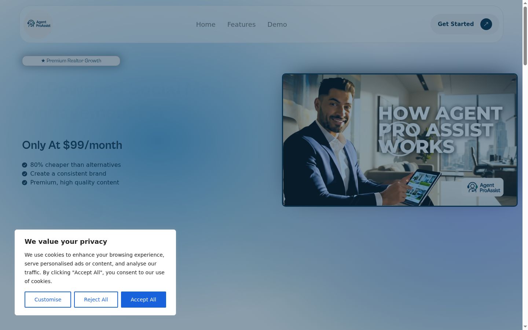
Task: Go to the Home nav link
Action: click(x=206, y=25)
